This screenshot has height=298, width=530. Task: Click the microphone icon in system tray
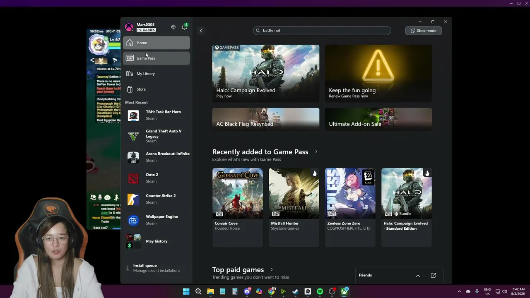[x=477, y=291]
